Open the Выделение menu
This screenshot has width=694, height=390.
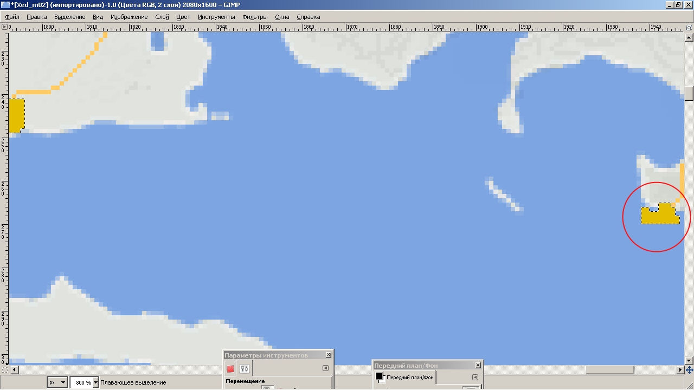pyautogui.click(x=70, y=17)
